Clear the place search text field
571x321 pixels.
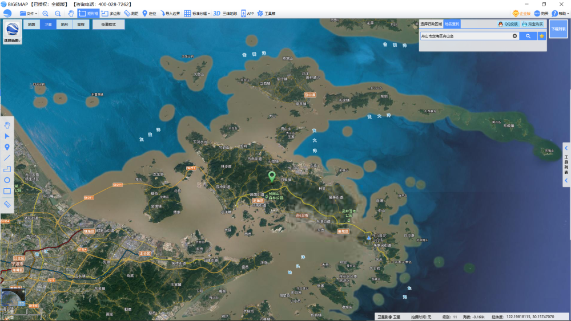click(514, 36)
